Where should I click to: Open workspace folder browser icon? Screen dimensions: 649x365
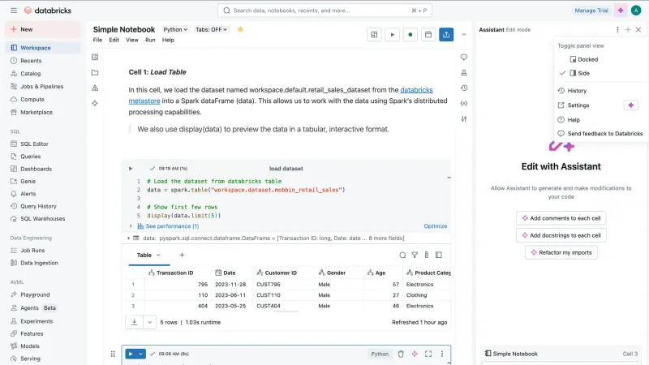(x=95, y=72)
